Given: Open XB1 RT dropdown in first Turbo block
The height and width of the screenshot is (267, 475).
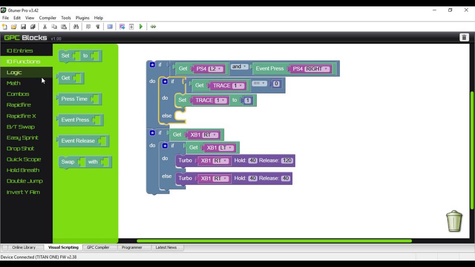Looking at the screenshot, I should click(222, 161).
